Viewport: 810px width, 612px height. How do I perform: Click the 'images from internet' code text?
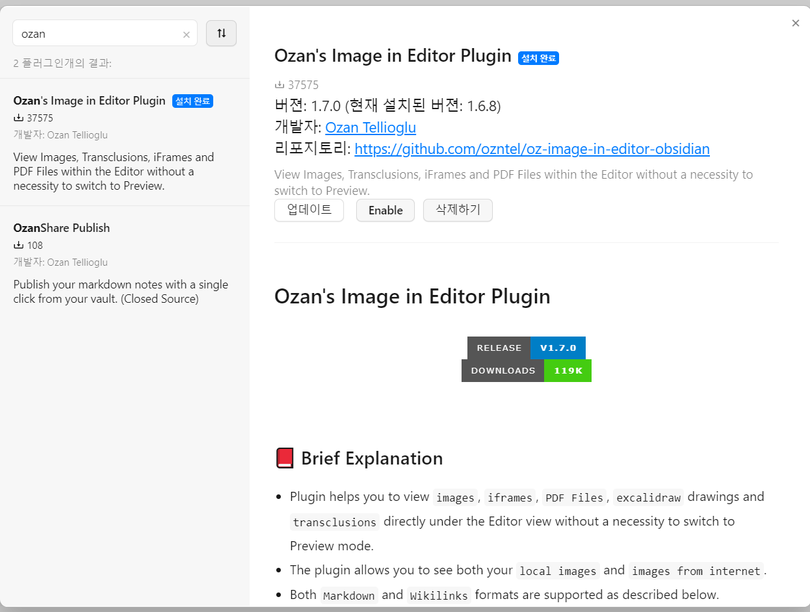click(696, 571)
